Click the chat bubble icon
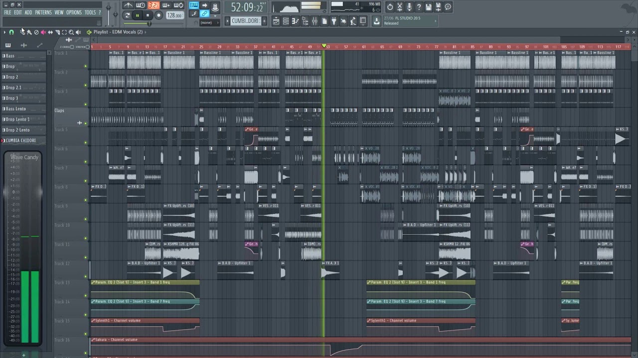The width and height of the screenshot is (638, 358). click(448, 7)
